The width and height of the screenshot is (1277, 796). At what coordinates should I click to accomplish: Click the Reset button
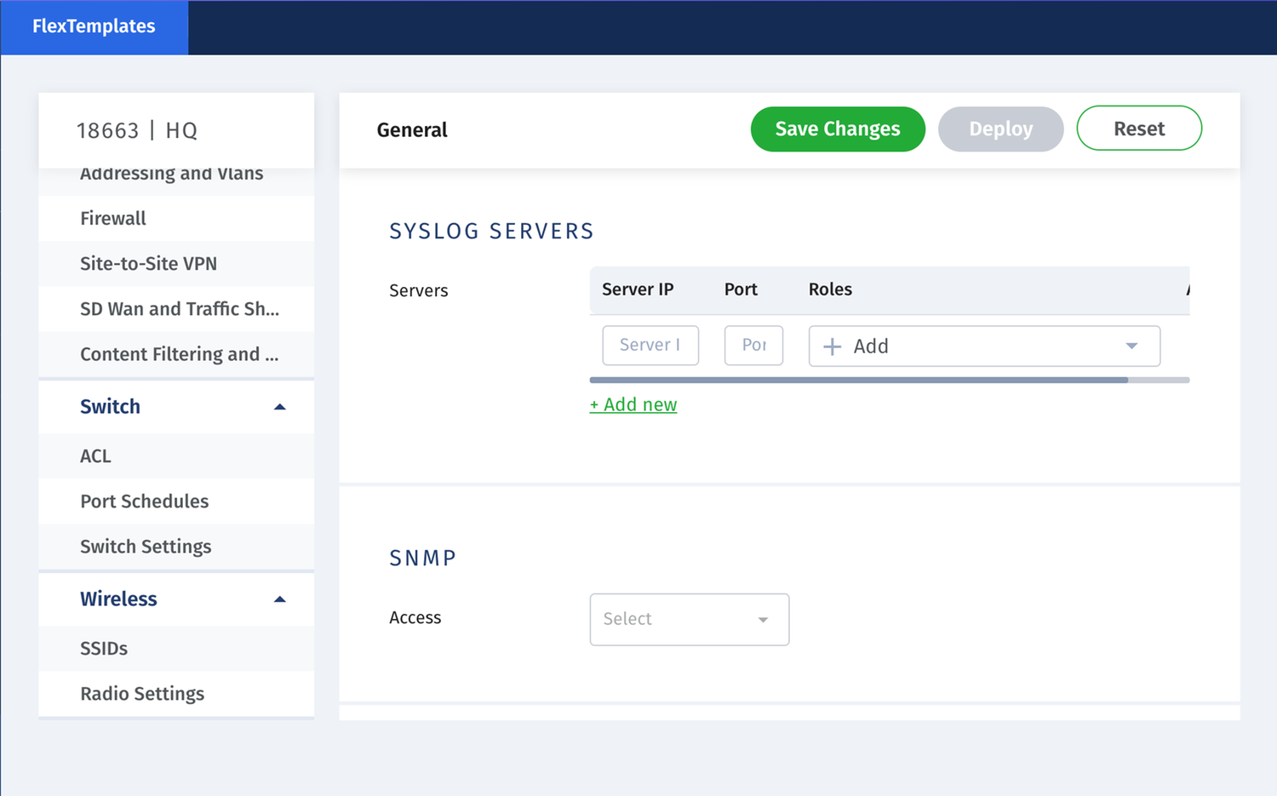1139,129
